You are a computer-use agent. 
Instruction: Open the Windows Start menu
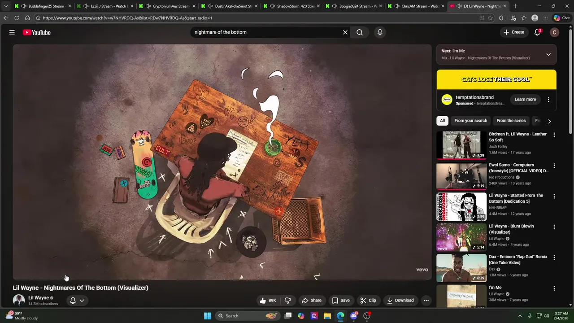pos(208,316)
